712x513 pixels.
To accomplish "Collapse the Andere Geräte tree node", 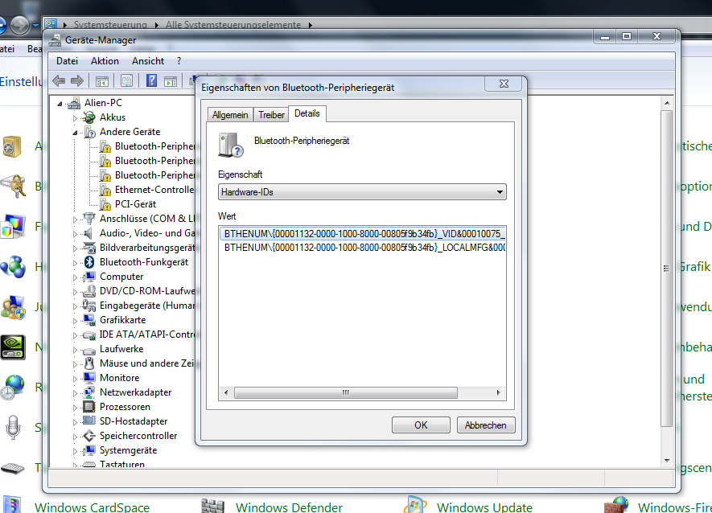I will [x=75, y=132].
